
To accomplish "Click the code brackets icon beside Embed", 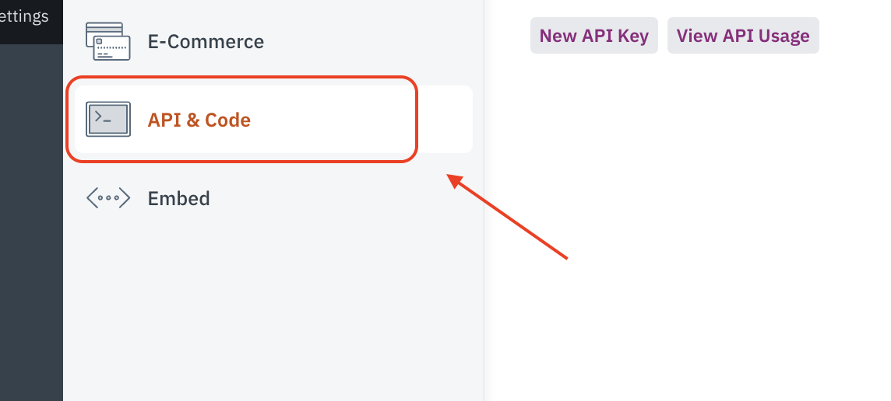I will (x=108, y=198).
